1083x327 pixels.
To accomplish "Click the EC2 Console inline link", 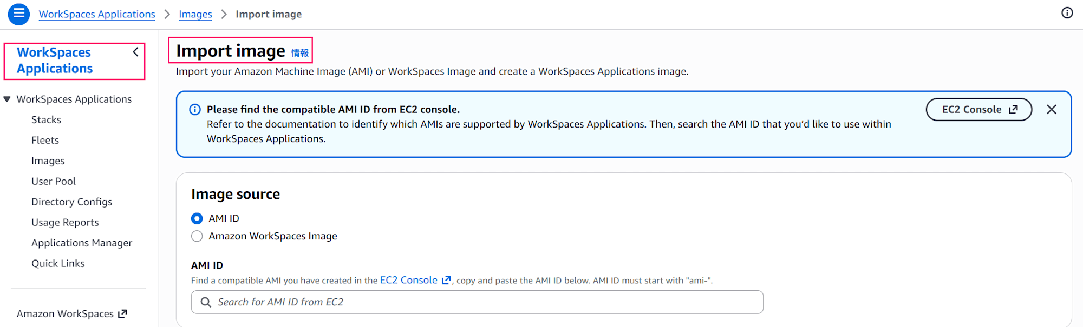I will pyautogui.click(x=415, y=280).
